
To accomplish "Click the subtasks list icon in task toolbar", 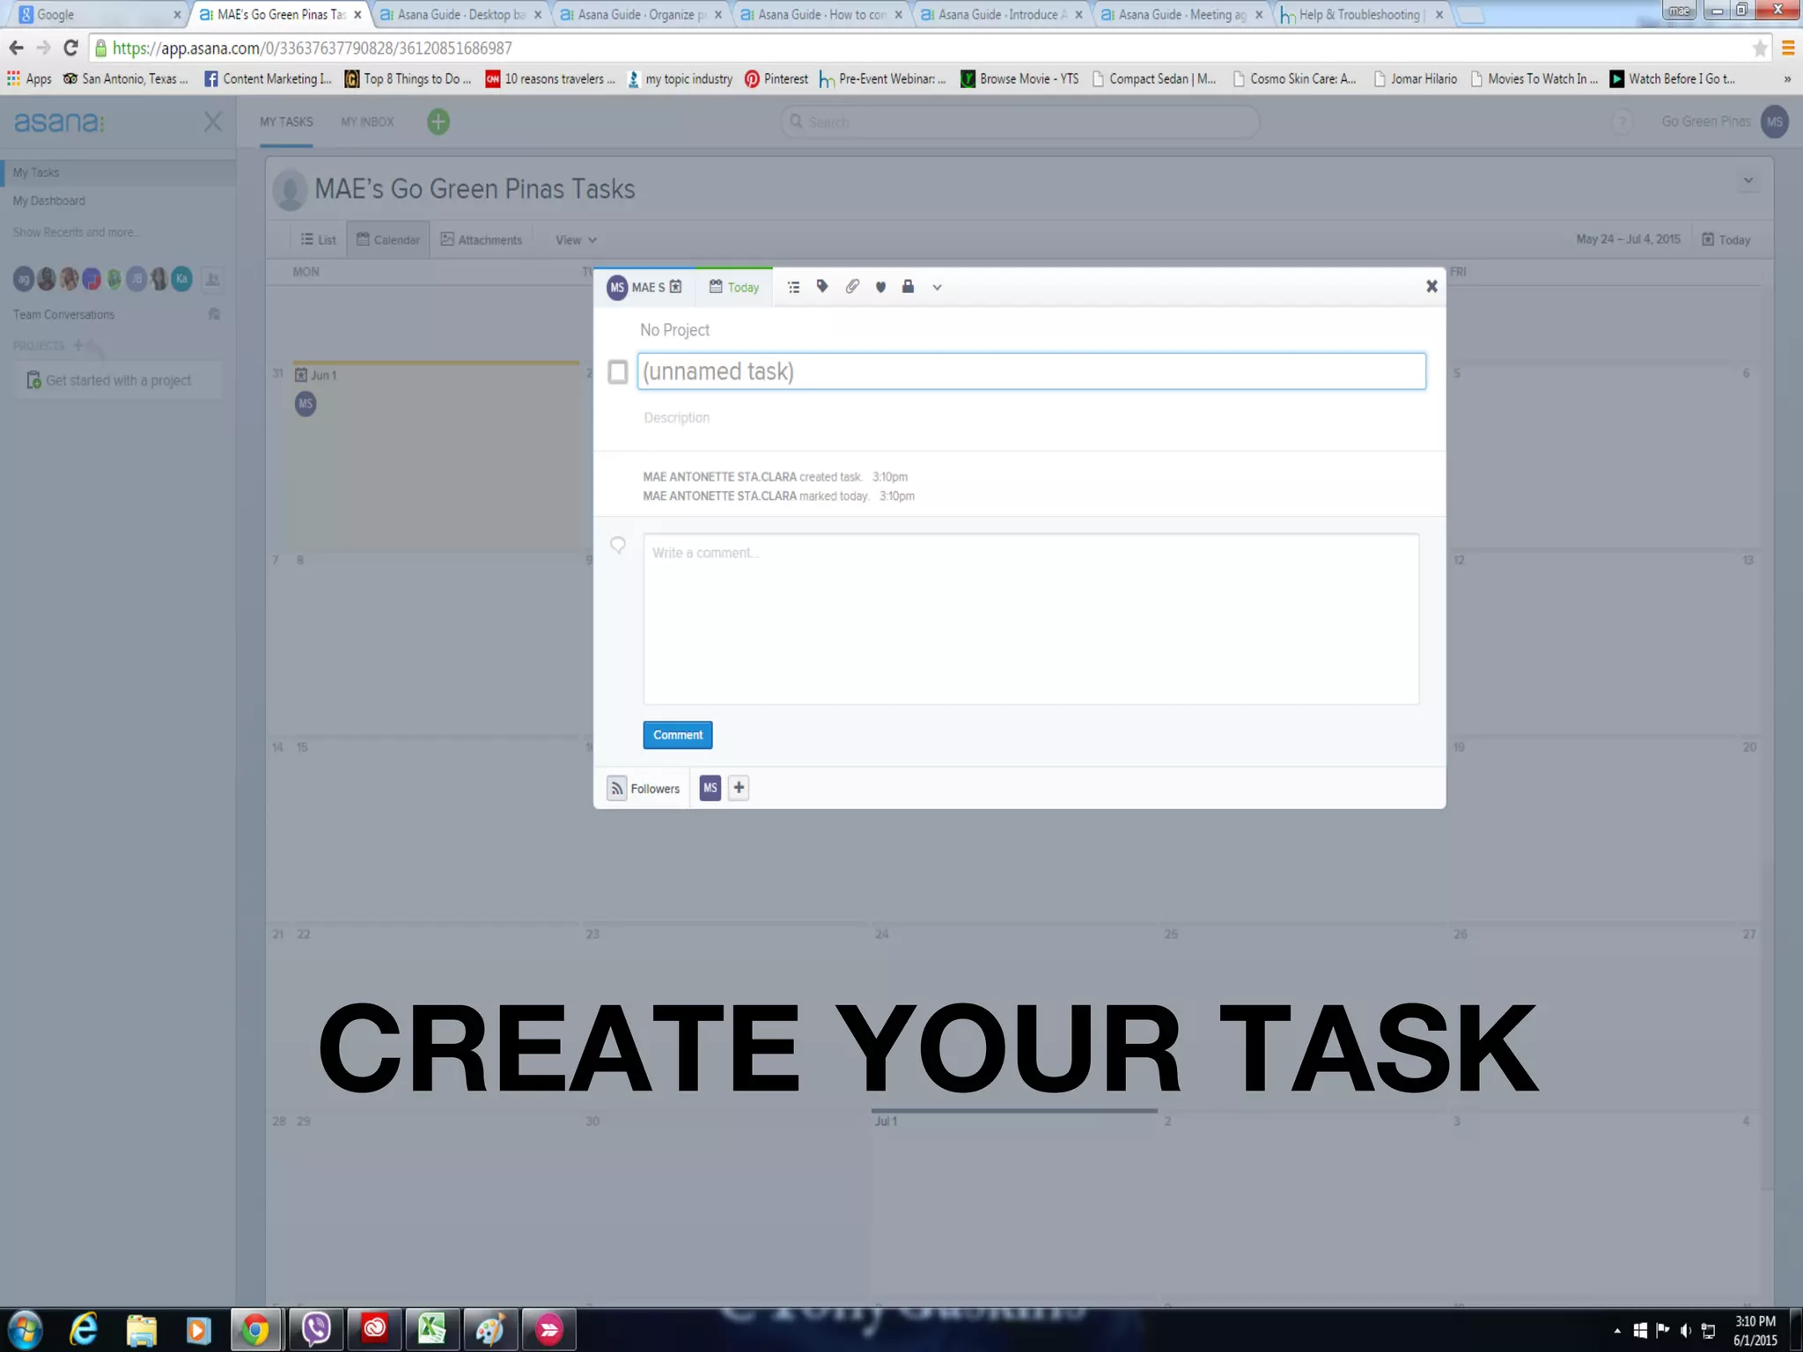I will tap(793, 287).
